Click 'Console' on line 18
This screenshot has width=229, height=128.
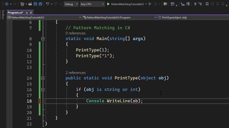95,101
